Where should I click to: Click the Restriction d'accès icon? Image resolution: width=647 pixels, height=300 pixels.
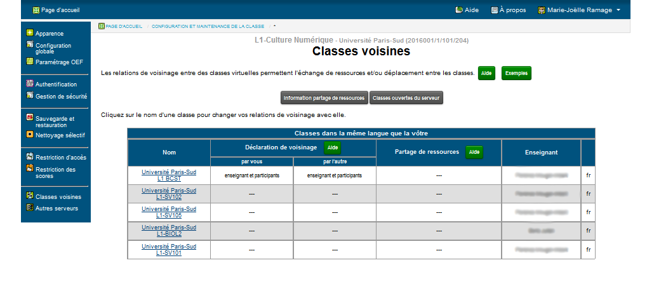(x=30, y=157)
